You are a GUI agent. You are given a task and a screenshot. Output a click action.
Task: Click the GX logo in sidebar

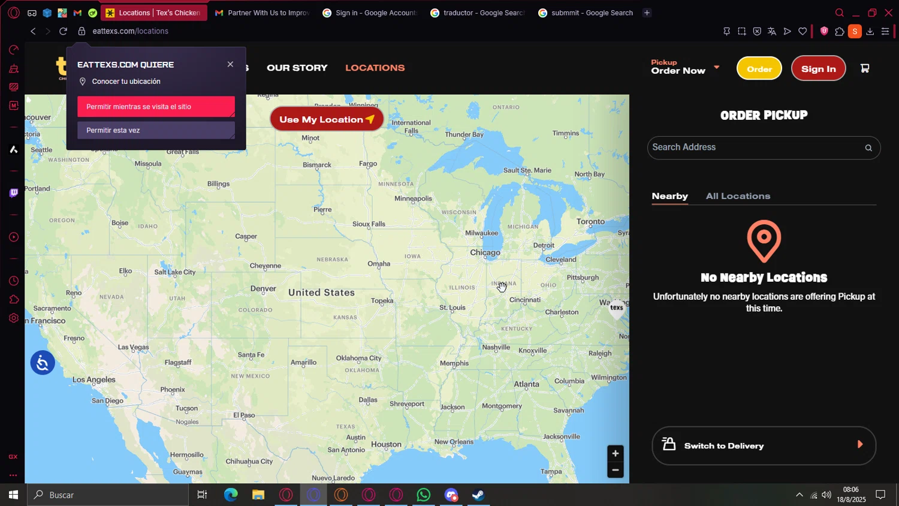click(x=13, y=457)
